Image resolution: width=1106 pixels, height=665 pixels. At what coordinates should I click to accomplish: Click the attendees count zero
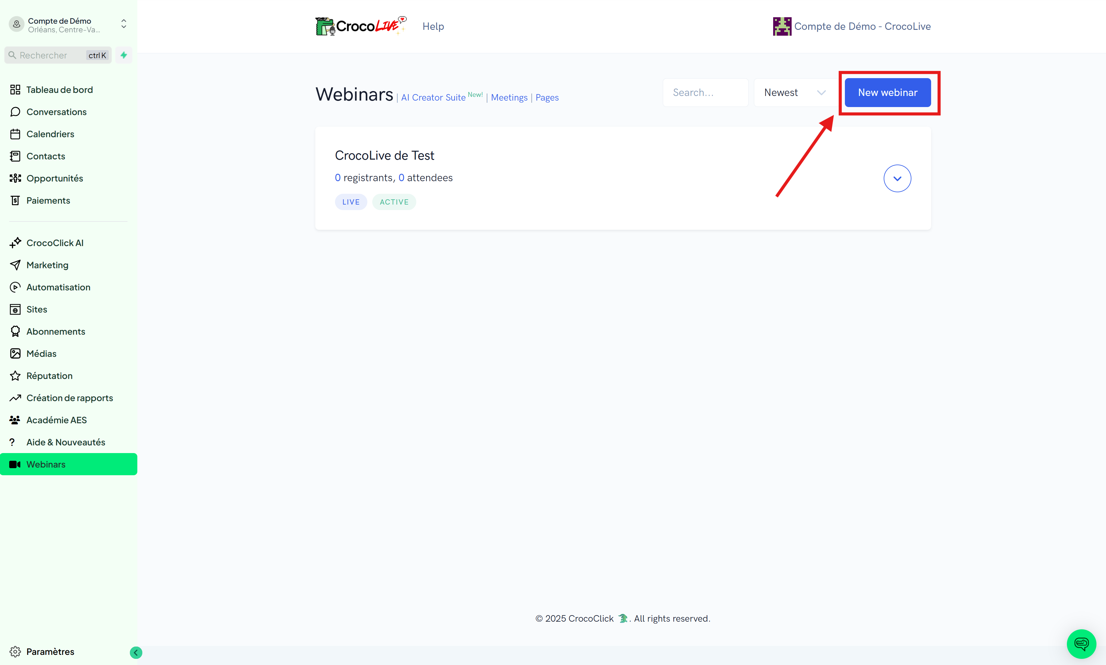[402, 178]
